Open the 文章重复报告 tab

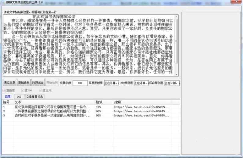(x=34, y=96)
